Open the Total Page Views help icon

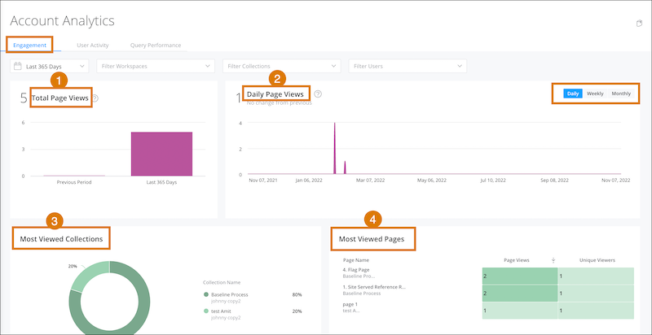[95, 98]
